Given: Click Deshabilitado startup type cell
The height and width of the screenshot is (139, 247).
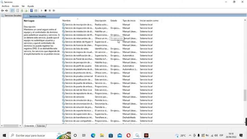Looking at the screenshot, I should [129, 117].
